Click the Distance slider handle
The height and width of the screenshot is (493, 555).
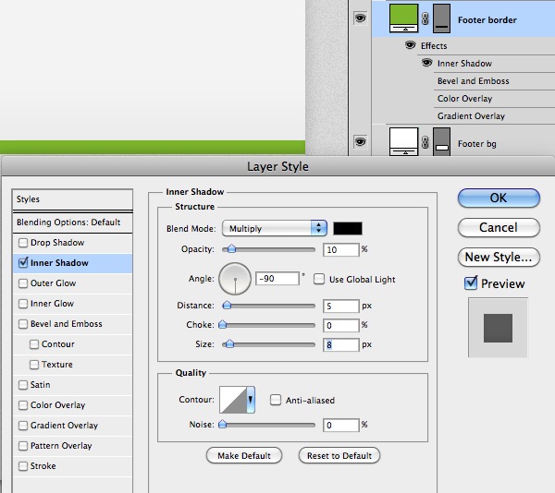tap(227, 305)
